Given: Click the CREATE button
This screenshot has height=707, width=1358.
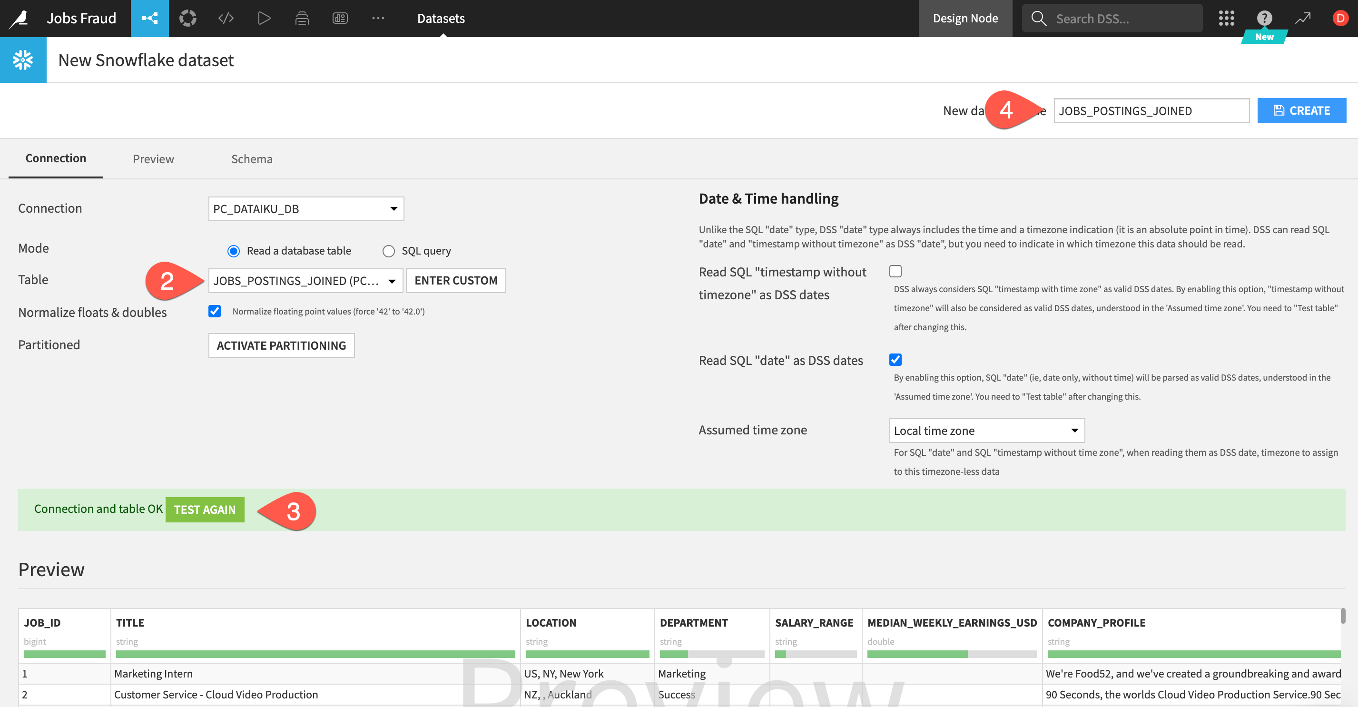Looking at the screenshot, I should tap(1301, 111).
